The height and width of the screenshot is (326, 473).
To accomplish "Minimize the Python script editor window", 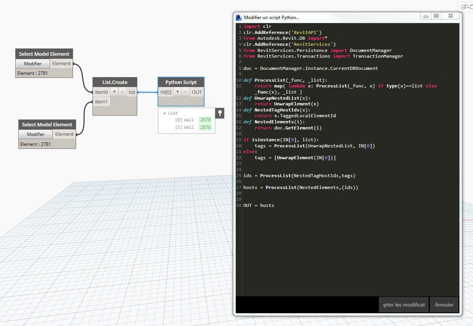I will [426, 16].
